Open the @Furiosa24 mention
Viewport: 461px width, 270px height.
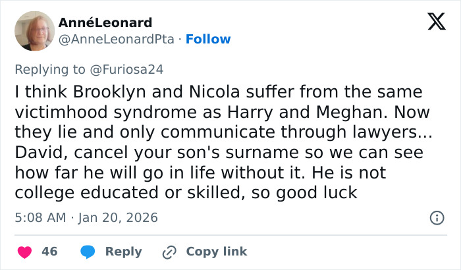(x=130, y=69)
